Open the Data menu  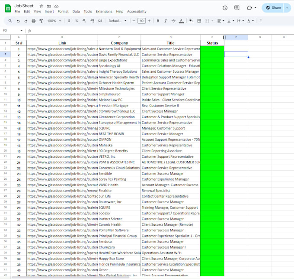(76, 11)
